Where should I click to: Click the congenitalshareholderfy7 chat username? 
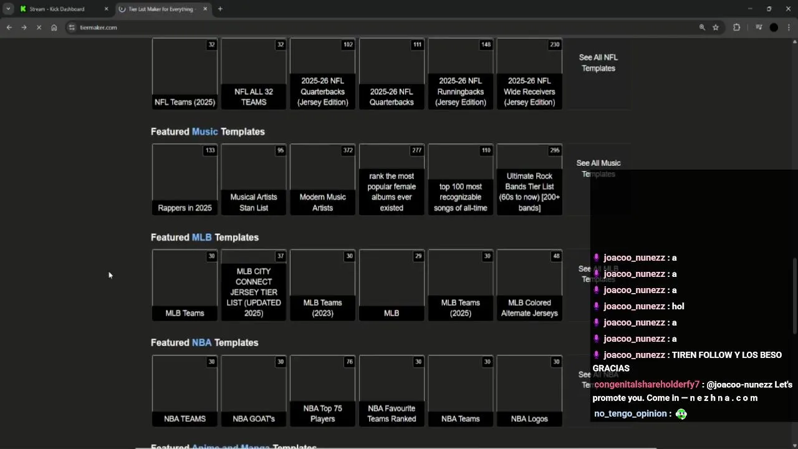tap(647, 385)
